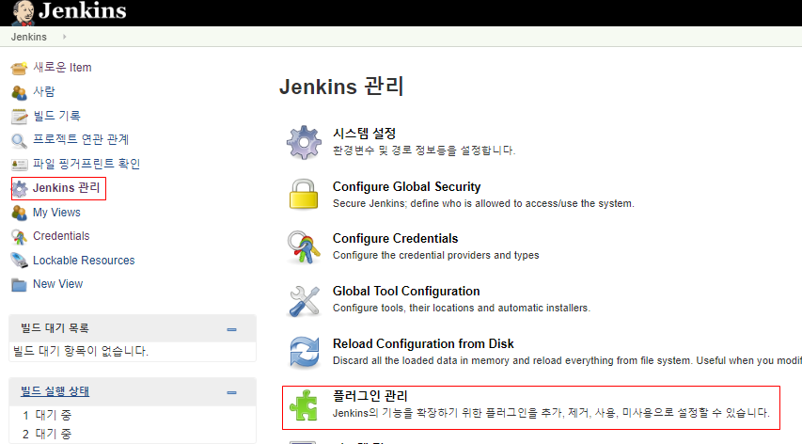The image size is (802, 444).
Task: Click the Lockable Resources drive icon
Action: click(19, 261)
